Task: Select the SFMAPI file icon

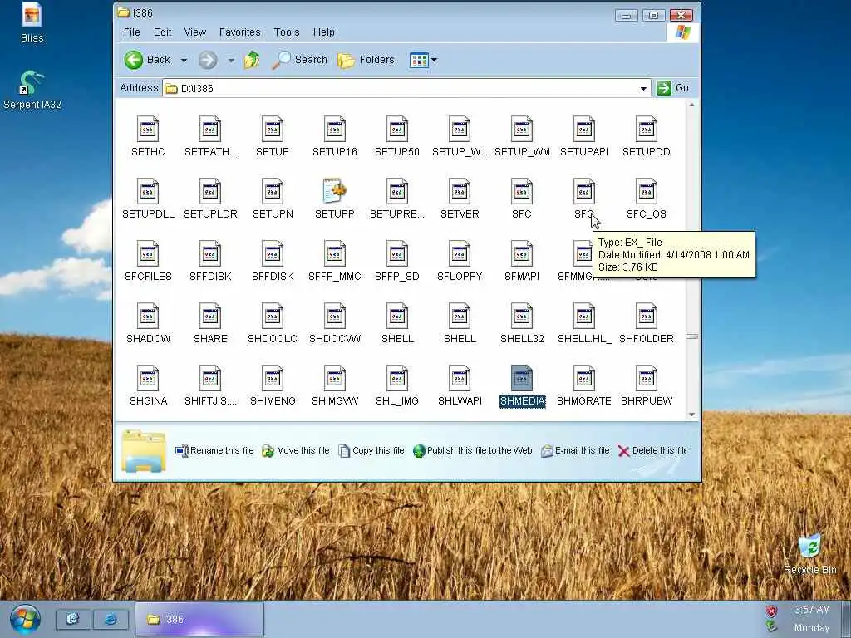Action: (x=522, y=254)
